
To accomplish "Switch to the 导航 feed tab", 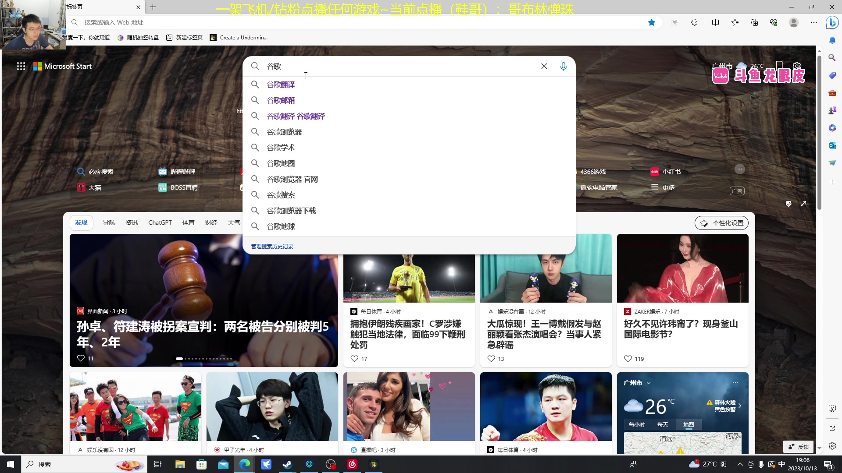I will (109, 222).
